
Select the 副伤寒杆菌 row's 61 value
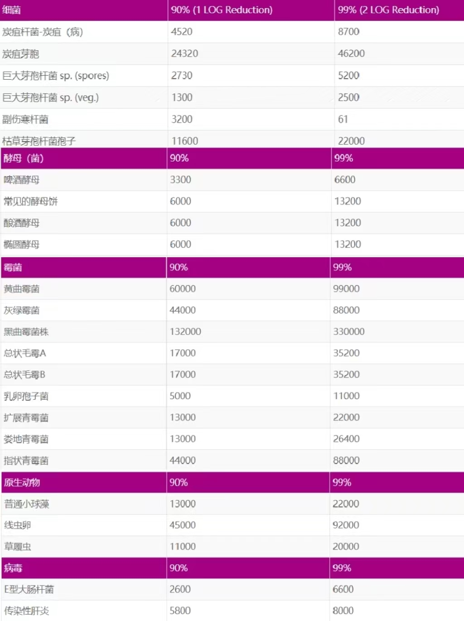(x=343, y=119)
